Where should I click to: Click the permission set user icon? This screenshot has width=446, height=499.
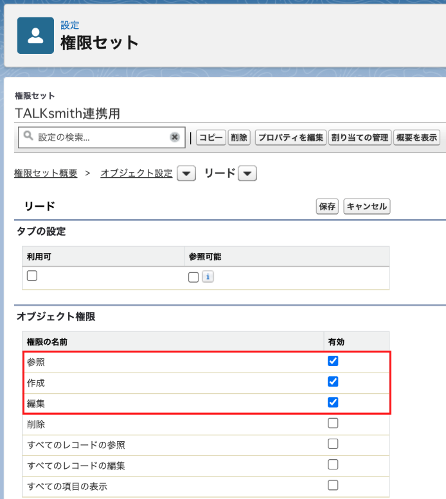coord(35,36)
